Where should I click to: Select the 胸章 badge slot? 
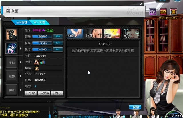(11, 90)
